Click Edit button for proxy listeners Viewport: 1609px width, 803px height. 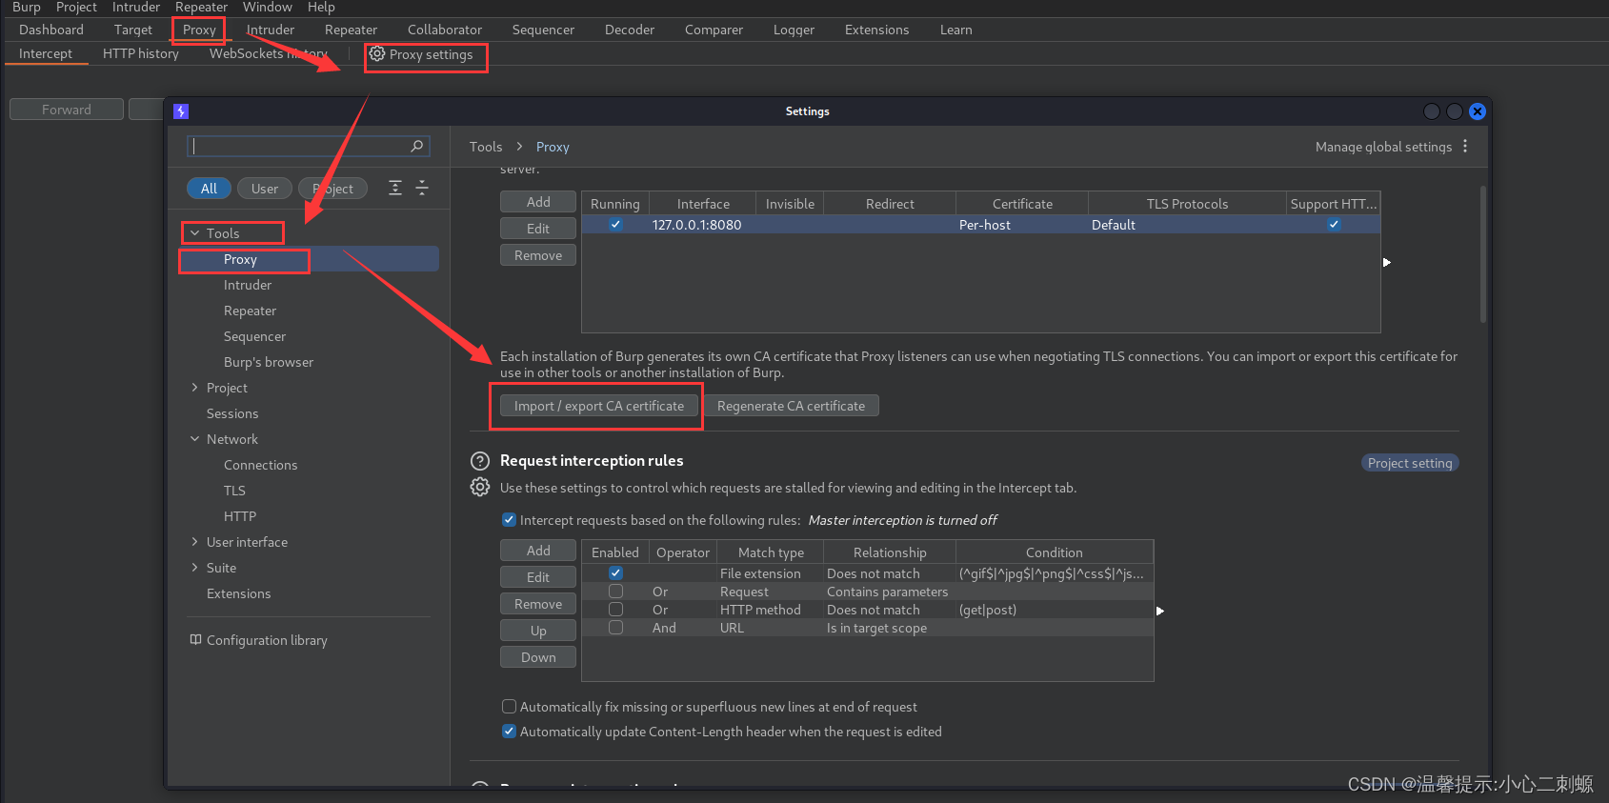coord(538,229)
